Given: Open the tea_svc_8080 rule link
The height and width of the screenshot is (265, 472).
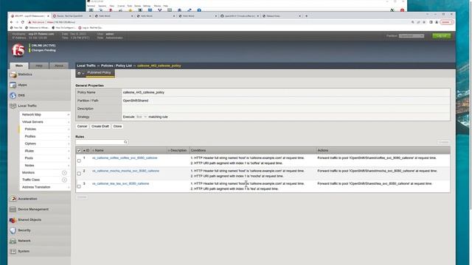Looking at the screenshot, I should point(120,183).
